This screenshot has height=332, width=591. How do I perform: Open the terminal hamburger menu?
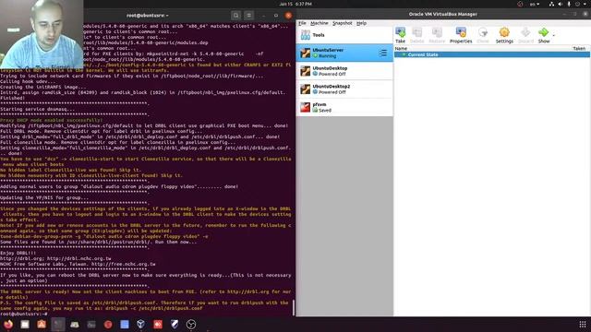pyautogui.click(x=248, y=16)
